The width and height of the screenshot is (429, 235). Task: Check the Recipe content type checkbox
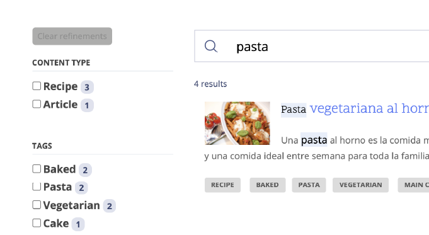click(37, 86)
